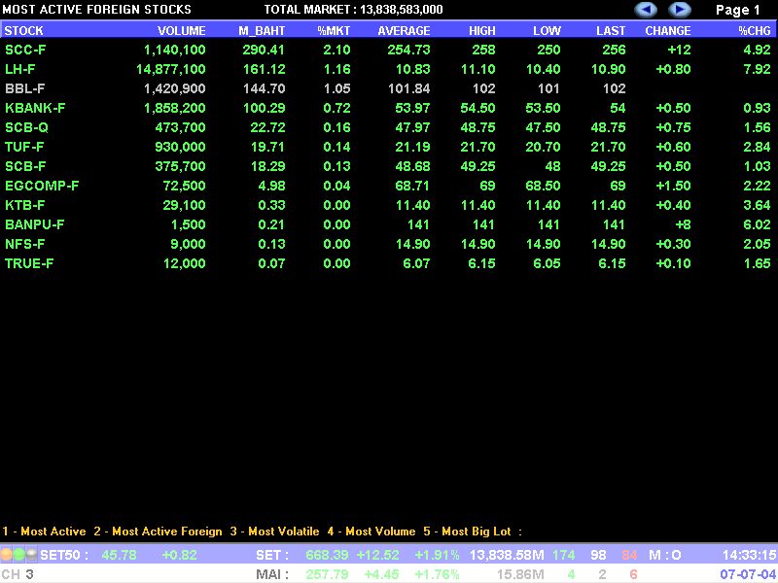Click the AVERAGE column header
This screenshot has width=778, height=583.
tap(404, 31)
